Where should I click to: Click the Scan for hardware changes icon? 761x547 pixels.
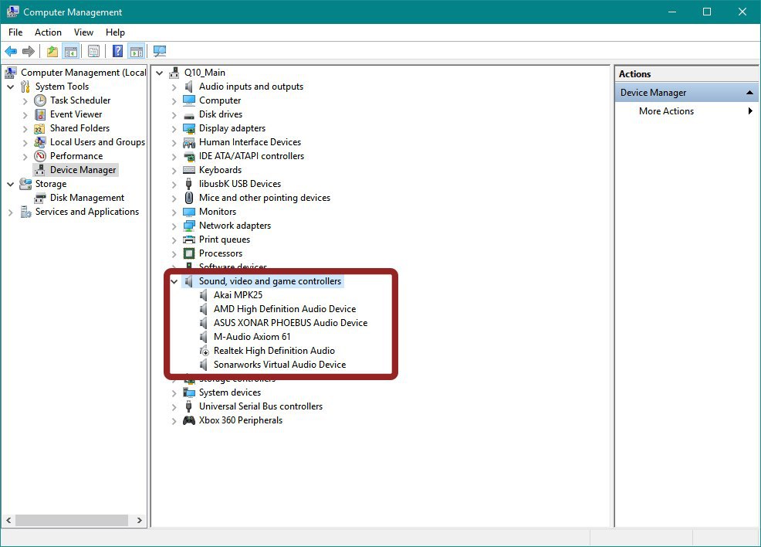click(160, 51)
